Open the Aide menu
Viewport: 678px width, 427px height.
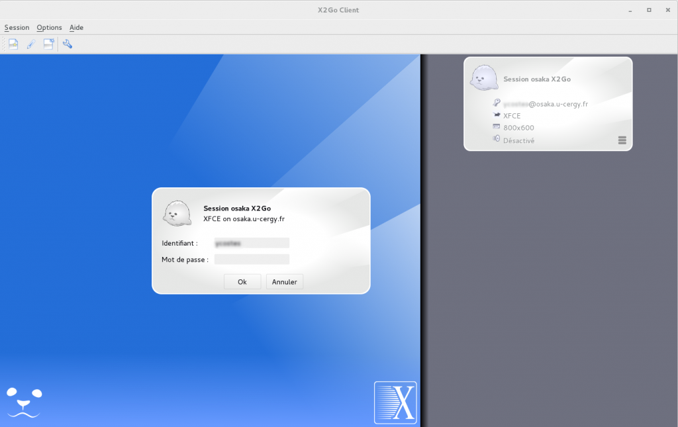click(x=77, y=28)
